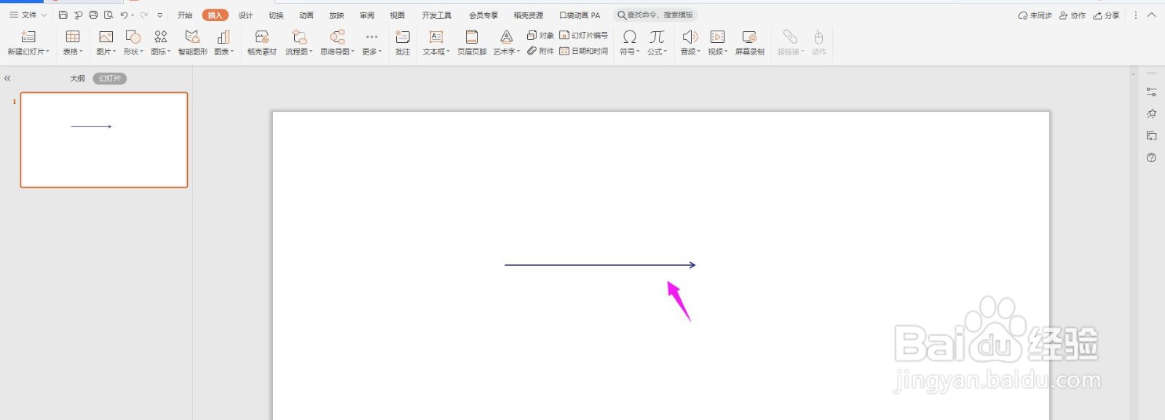Click the Redo arrow icon
The width and height of the screenshot is (1165, 420).
click(x=144, y=15)
